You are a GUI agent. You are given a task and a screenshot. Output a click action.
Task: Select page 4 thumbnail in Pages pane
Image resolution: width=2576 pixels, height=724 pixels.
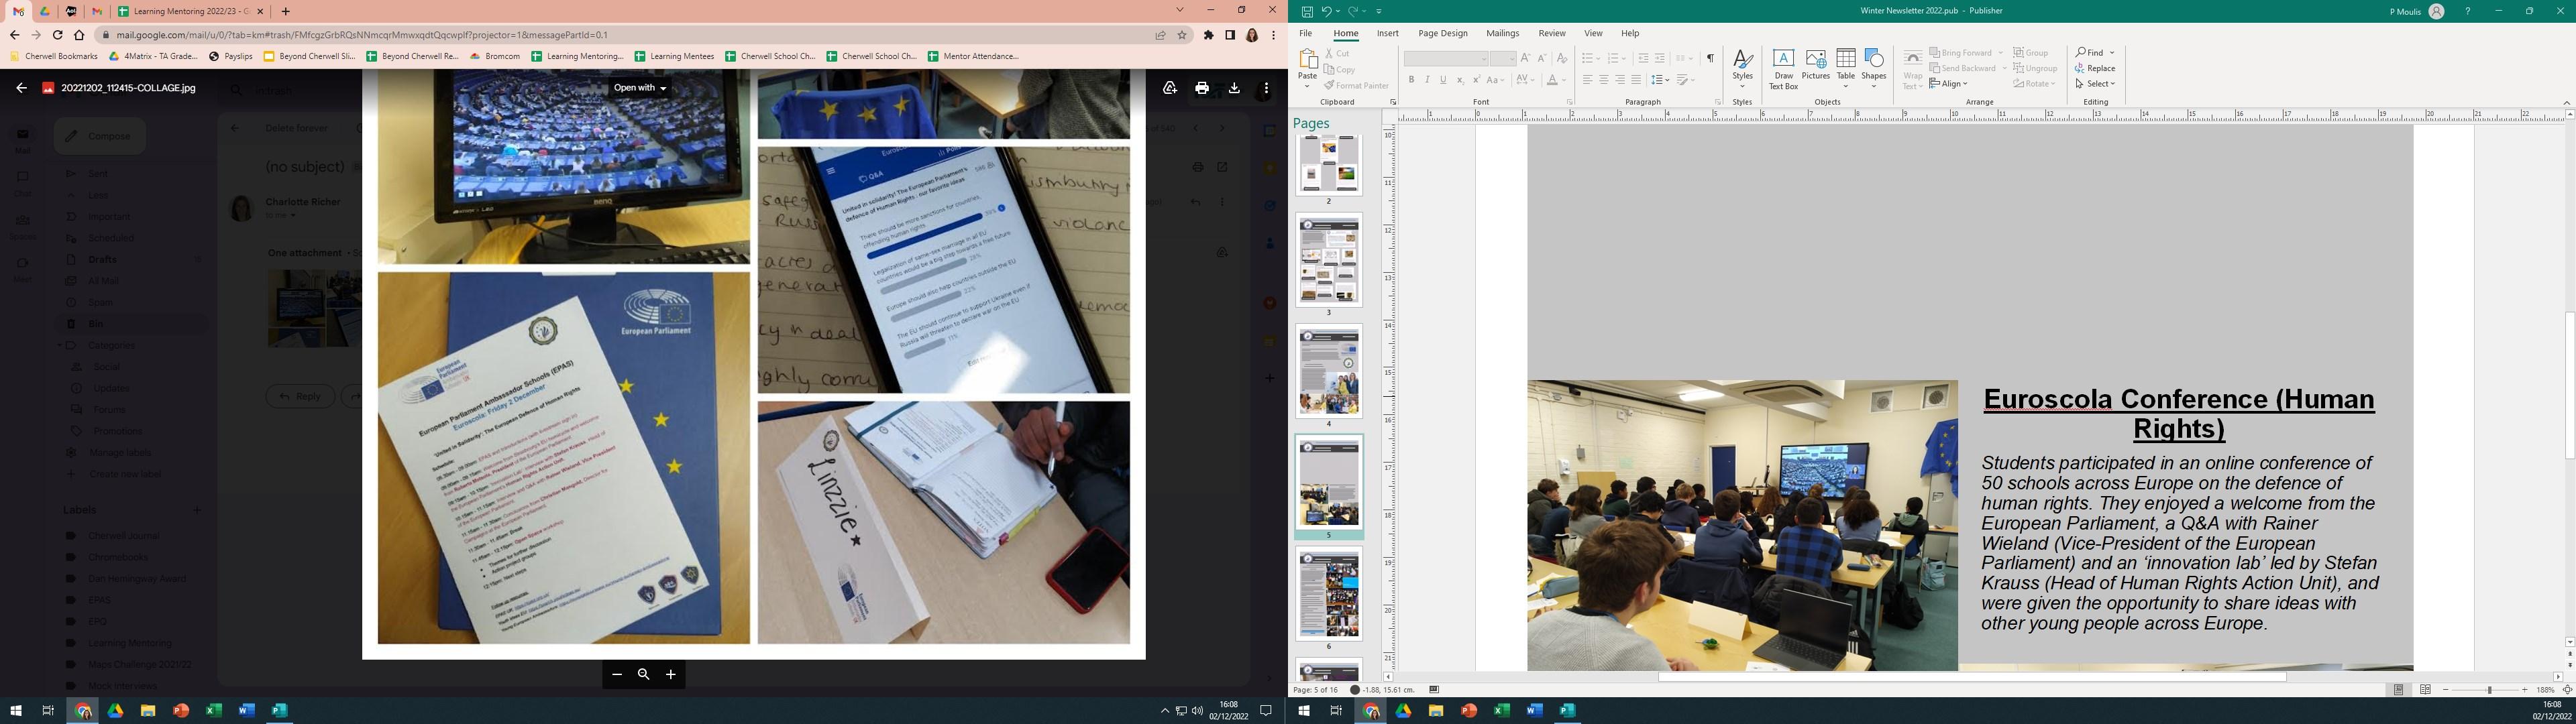[x=1328, y=372]
